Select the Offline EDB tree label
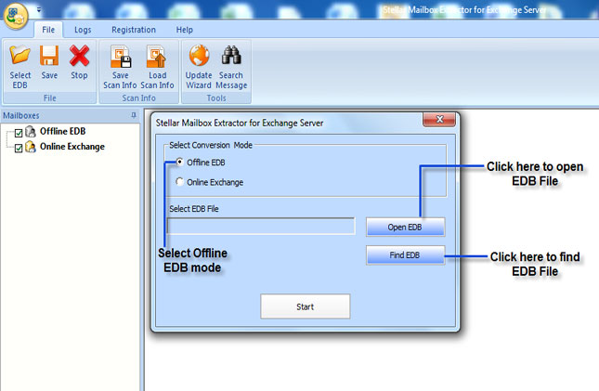 point(62,132)
